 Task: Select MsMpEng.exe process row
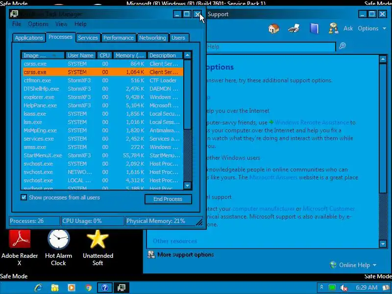(x=102, y=130)
